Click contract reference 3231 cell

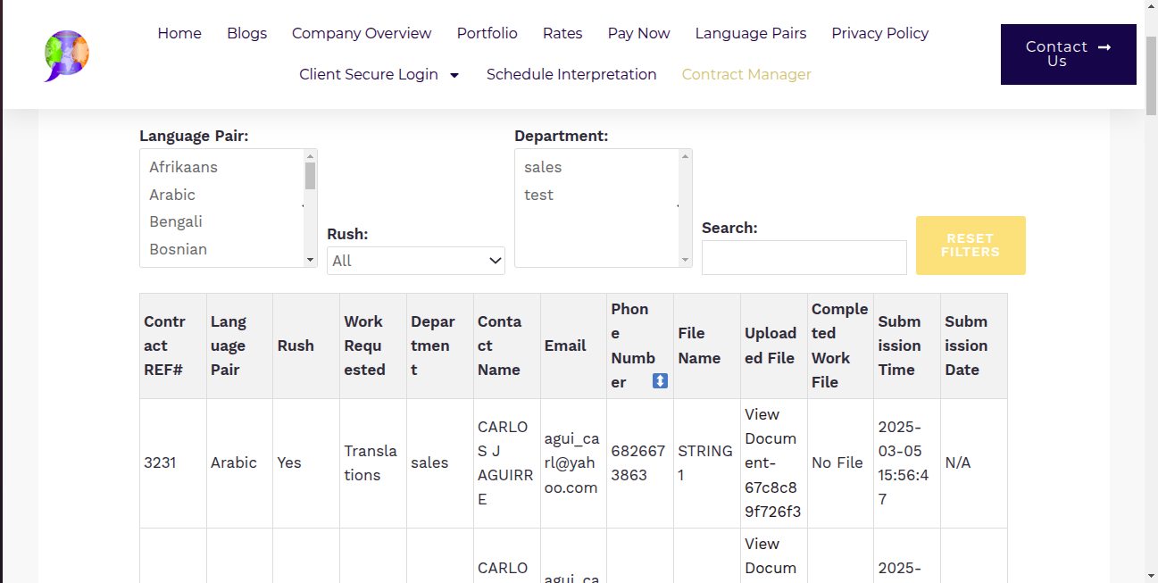point(173,462)
